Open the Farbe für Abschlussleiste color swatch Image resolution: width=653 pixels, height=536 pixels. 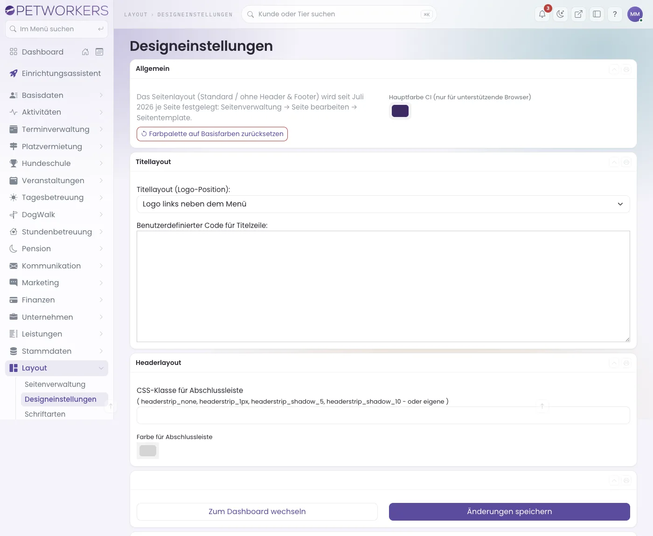(148, 451)
